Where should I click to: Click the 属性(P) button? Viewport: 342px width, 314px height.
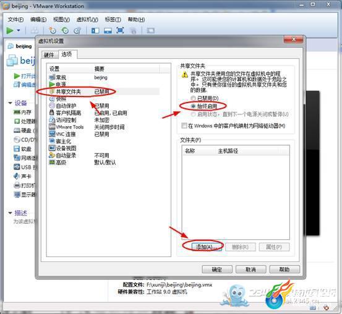pos(274,247)
